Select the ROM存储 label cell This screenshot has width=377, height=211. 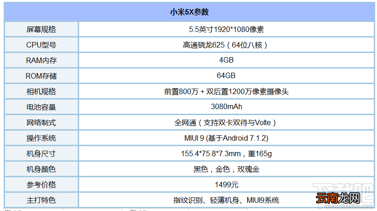[x=41, y=76]
